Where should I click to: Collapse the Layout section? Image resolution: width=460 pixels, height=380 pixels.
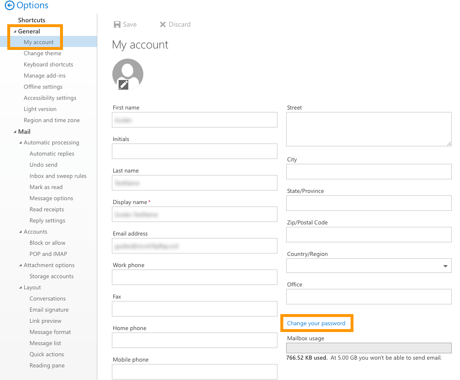pos(20,287)
